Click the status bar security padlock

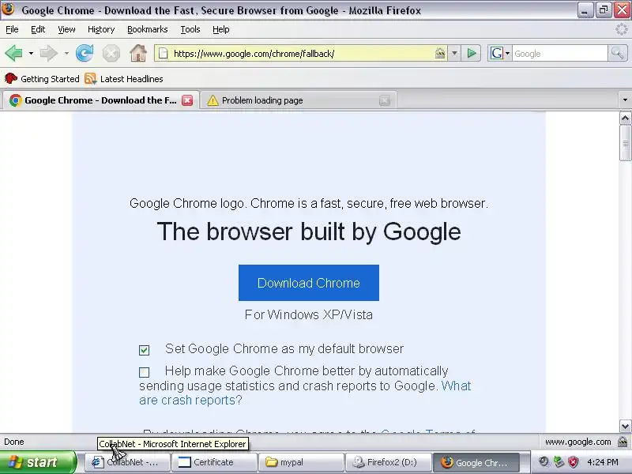click(623, 442)
